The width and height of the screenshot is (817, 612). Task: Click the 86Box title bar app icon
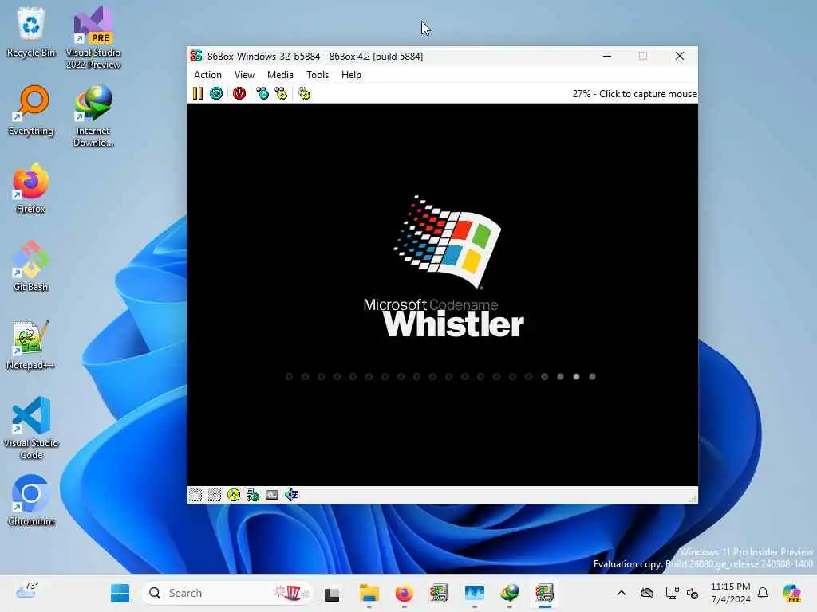196,56
